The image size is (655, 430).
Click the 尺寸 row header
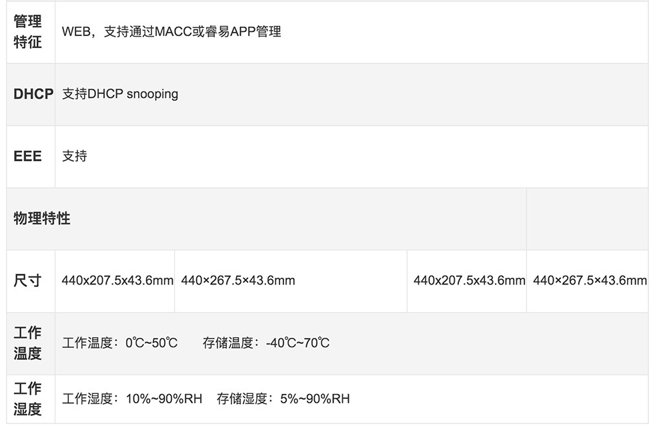pos(31,281)
